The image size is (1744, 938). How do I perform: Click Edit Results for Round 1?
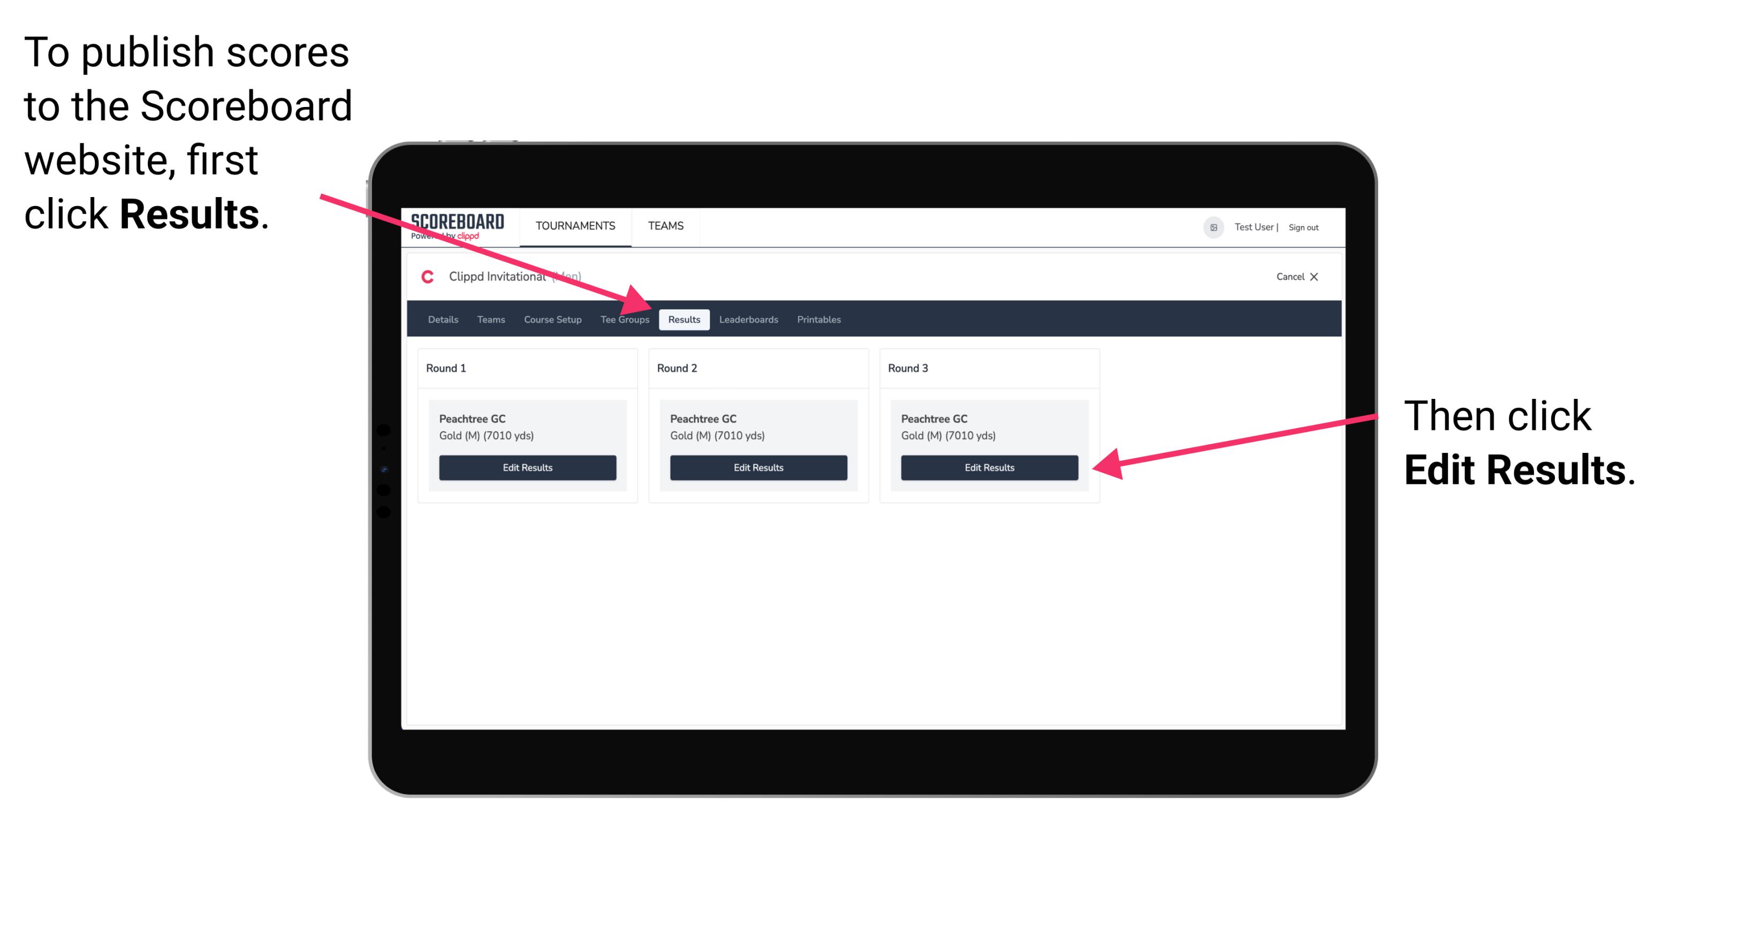[527, 468]
